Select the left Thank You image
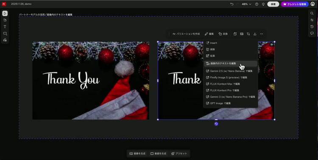The image size is (318, 160). tap(91, 80)
